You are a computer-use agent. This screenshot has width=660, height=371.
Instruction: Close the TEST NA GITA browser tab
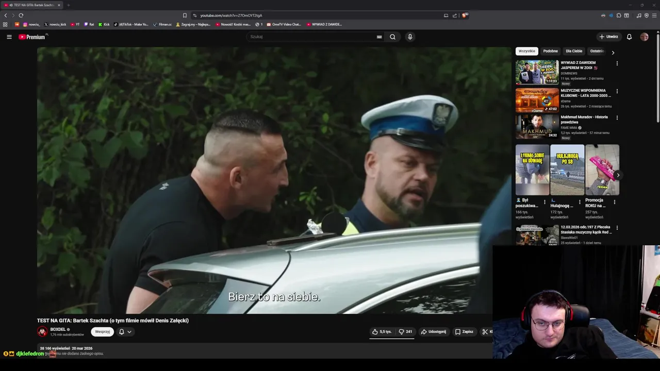pyautogui.click(x=59, y=5)
